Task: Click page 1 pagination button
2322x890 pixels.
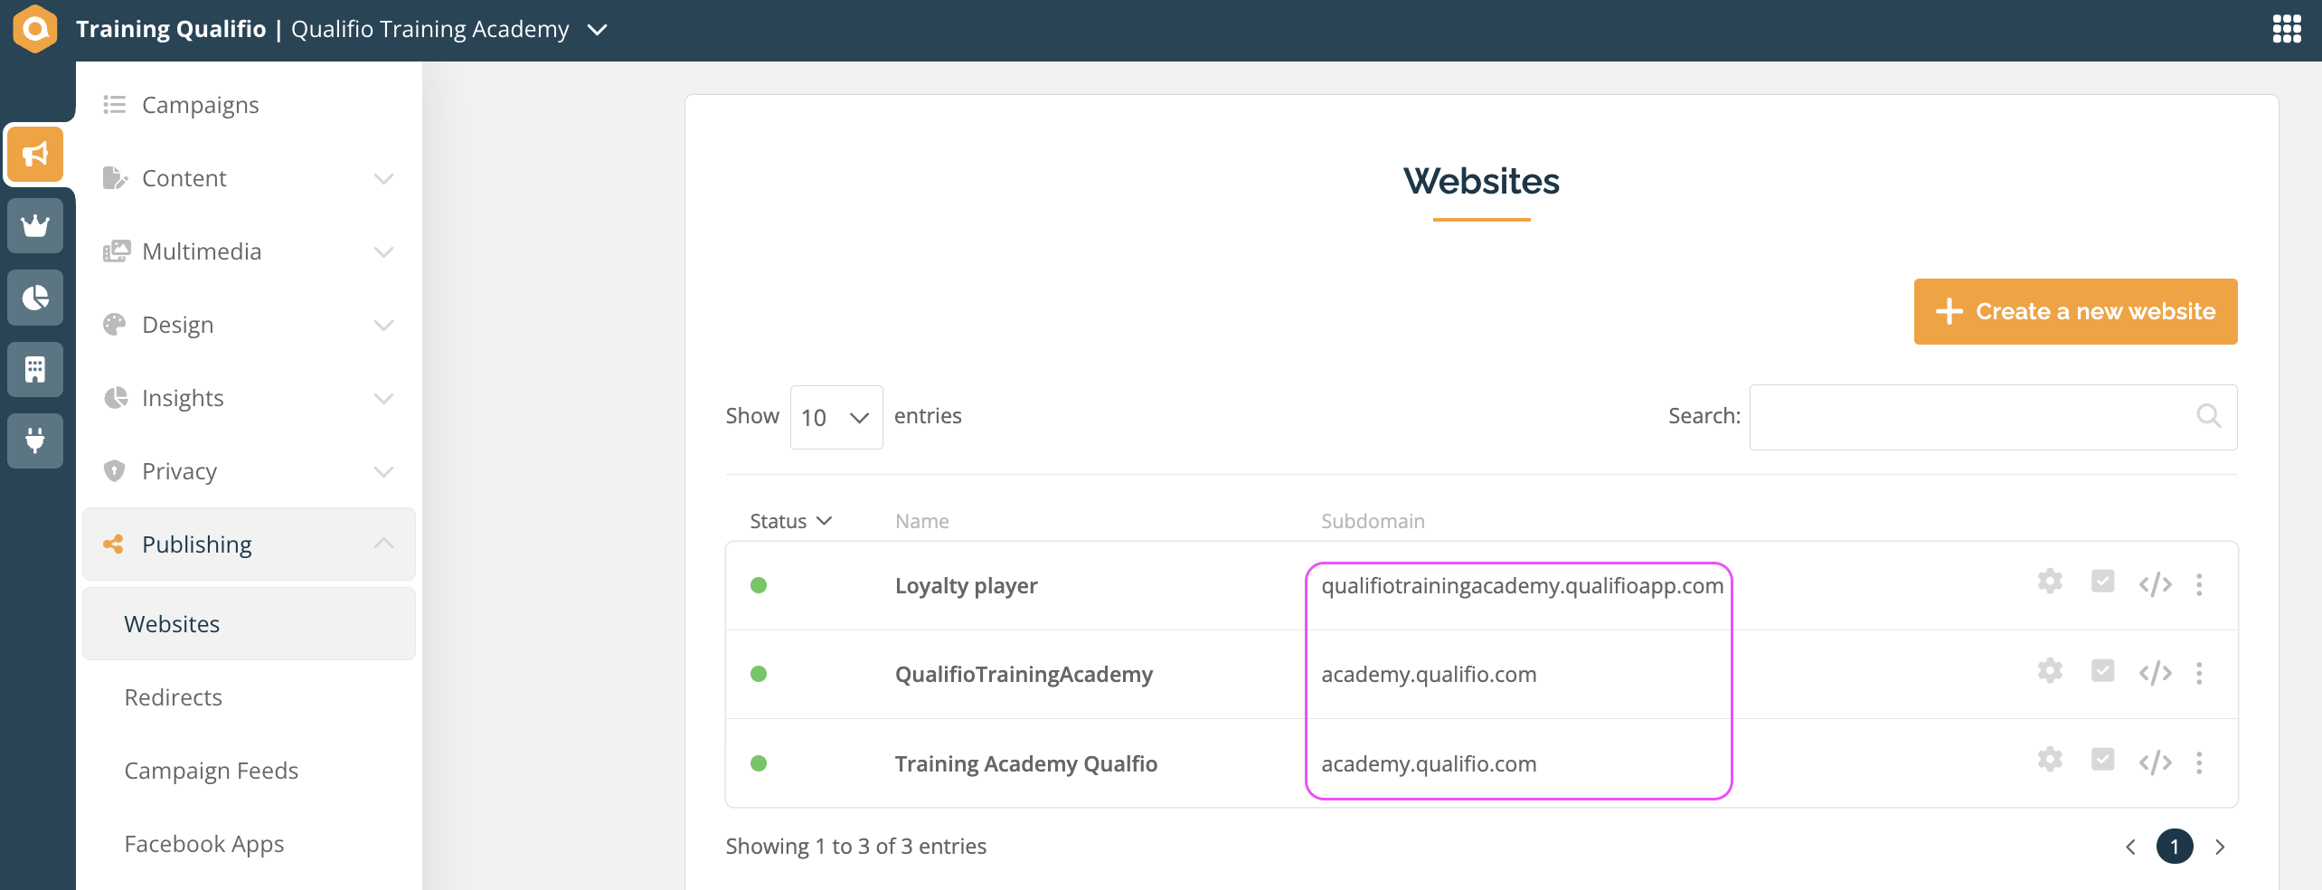Action: pos(2175,847)
